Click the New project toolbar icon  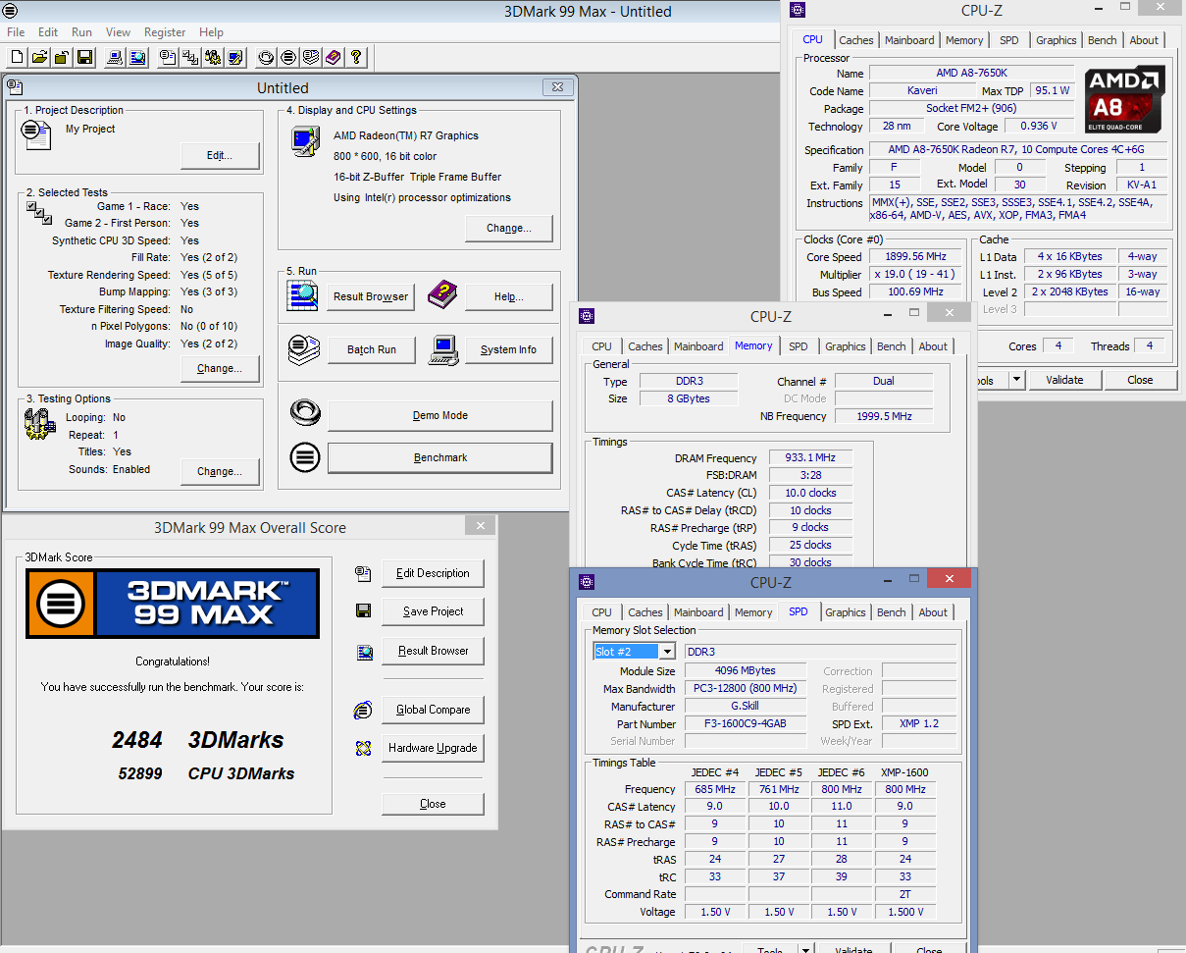[x=16, y=57]
